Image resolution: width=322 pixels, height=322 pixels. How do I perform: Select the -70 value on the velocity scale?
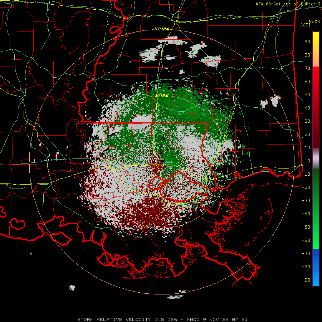306,254
